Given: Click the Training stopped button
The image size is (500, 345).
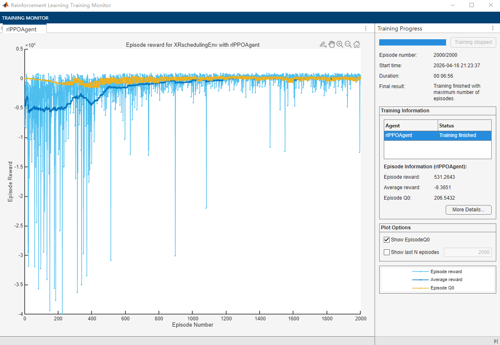Looking at the screenshot, I should tap(473, 42).
